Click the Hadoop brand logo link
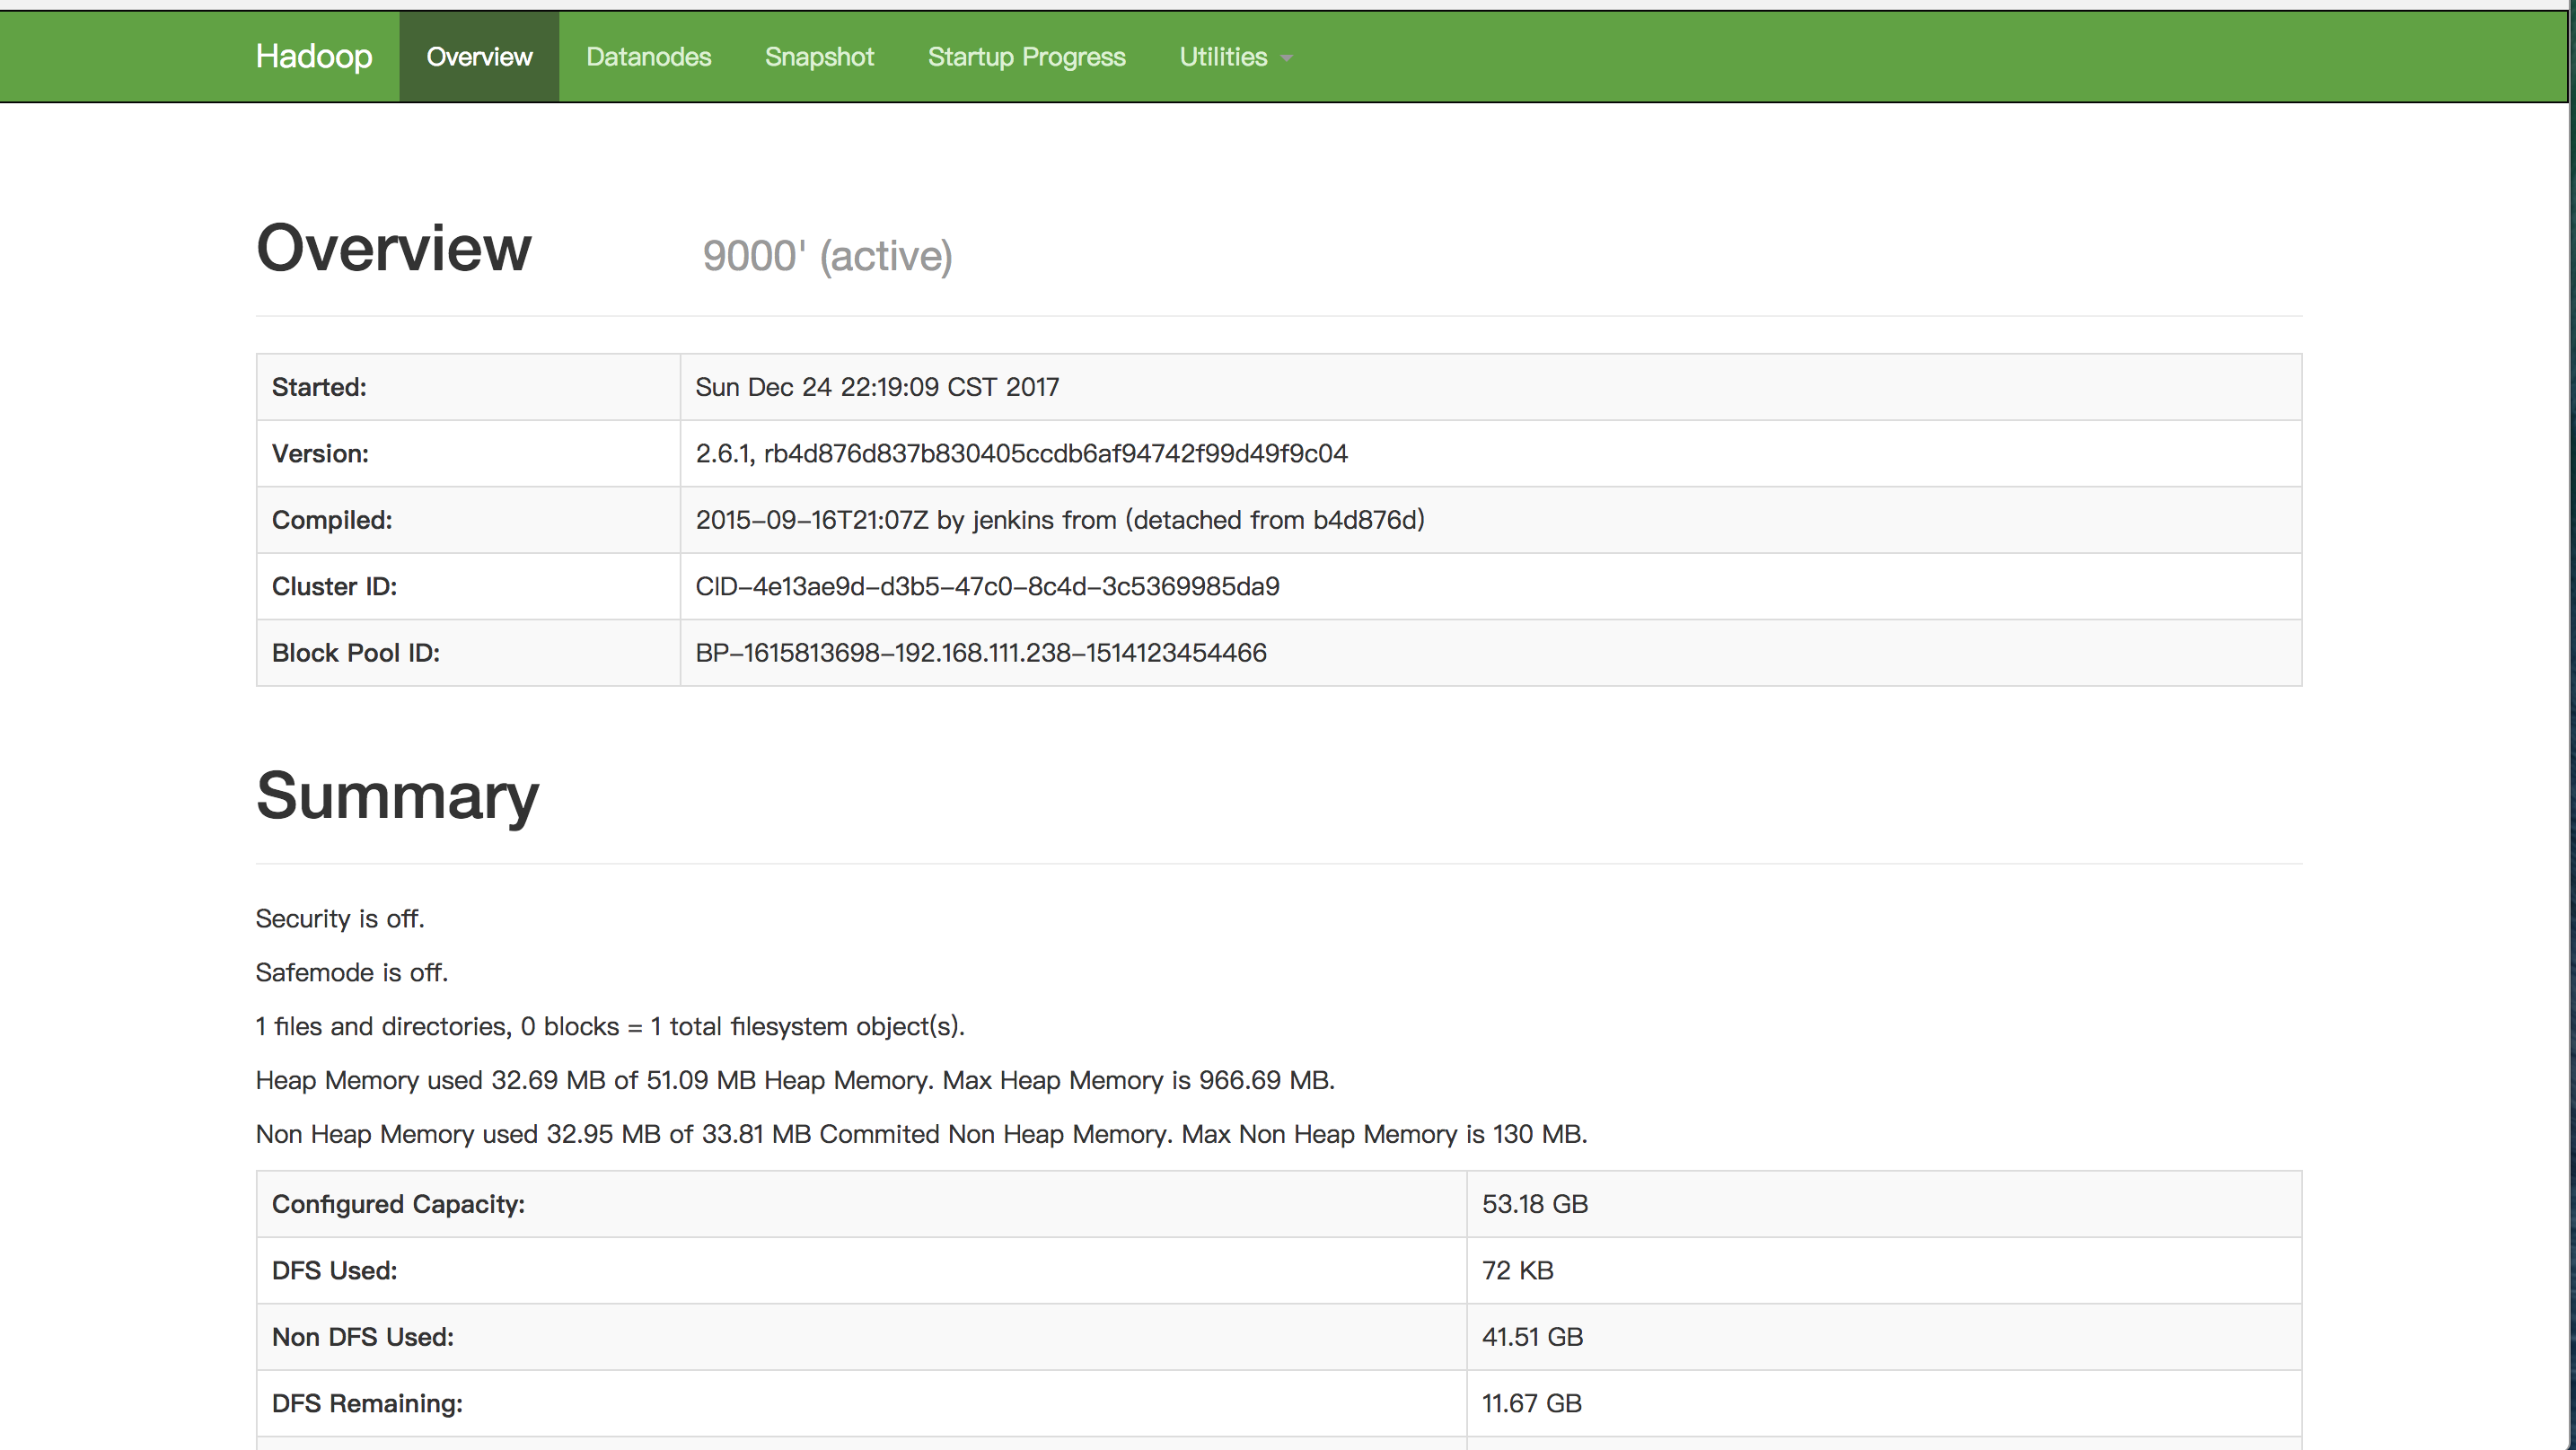Viewport: 2576px width, 1450px height. 314,56
